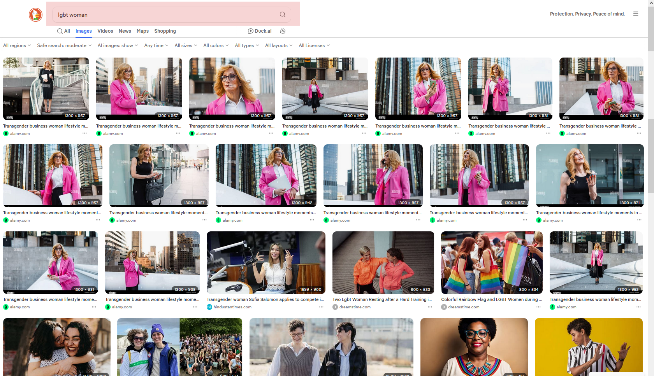Click the DuckDuckGo logo
This screenshot has height=376, width=654.
(35, 15)
